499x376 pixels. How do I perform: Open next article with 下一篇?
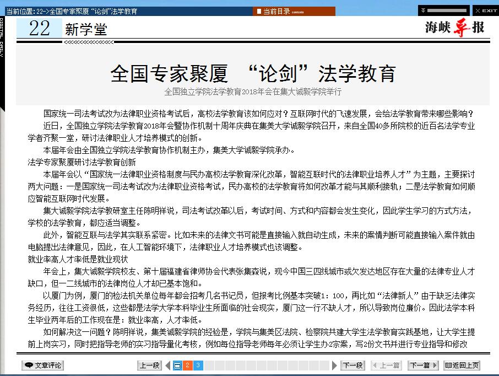423,365
